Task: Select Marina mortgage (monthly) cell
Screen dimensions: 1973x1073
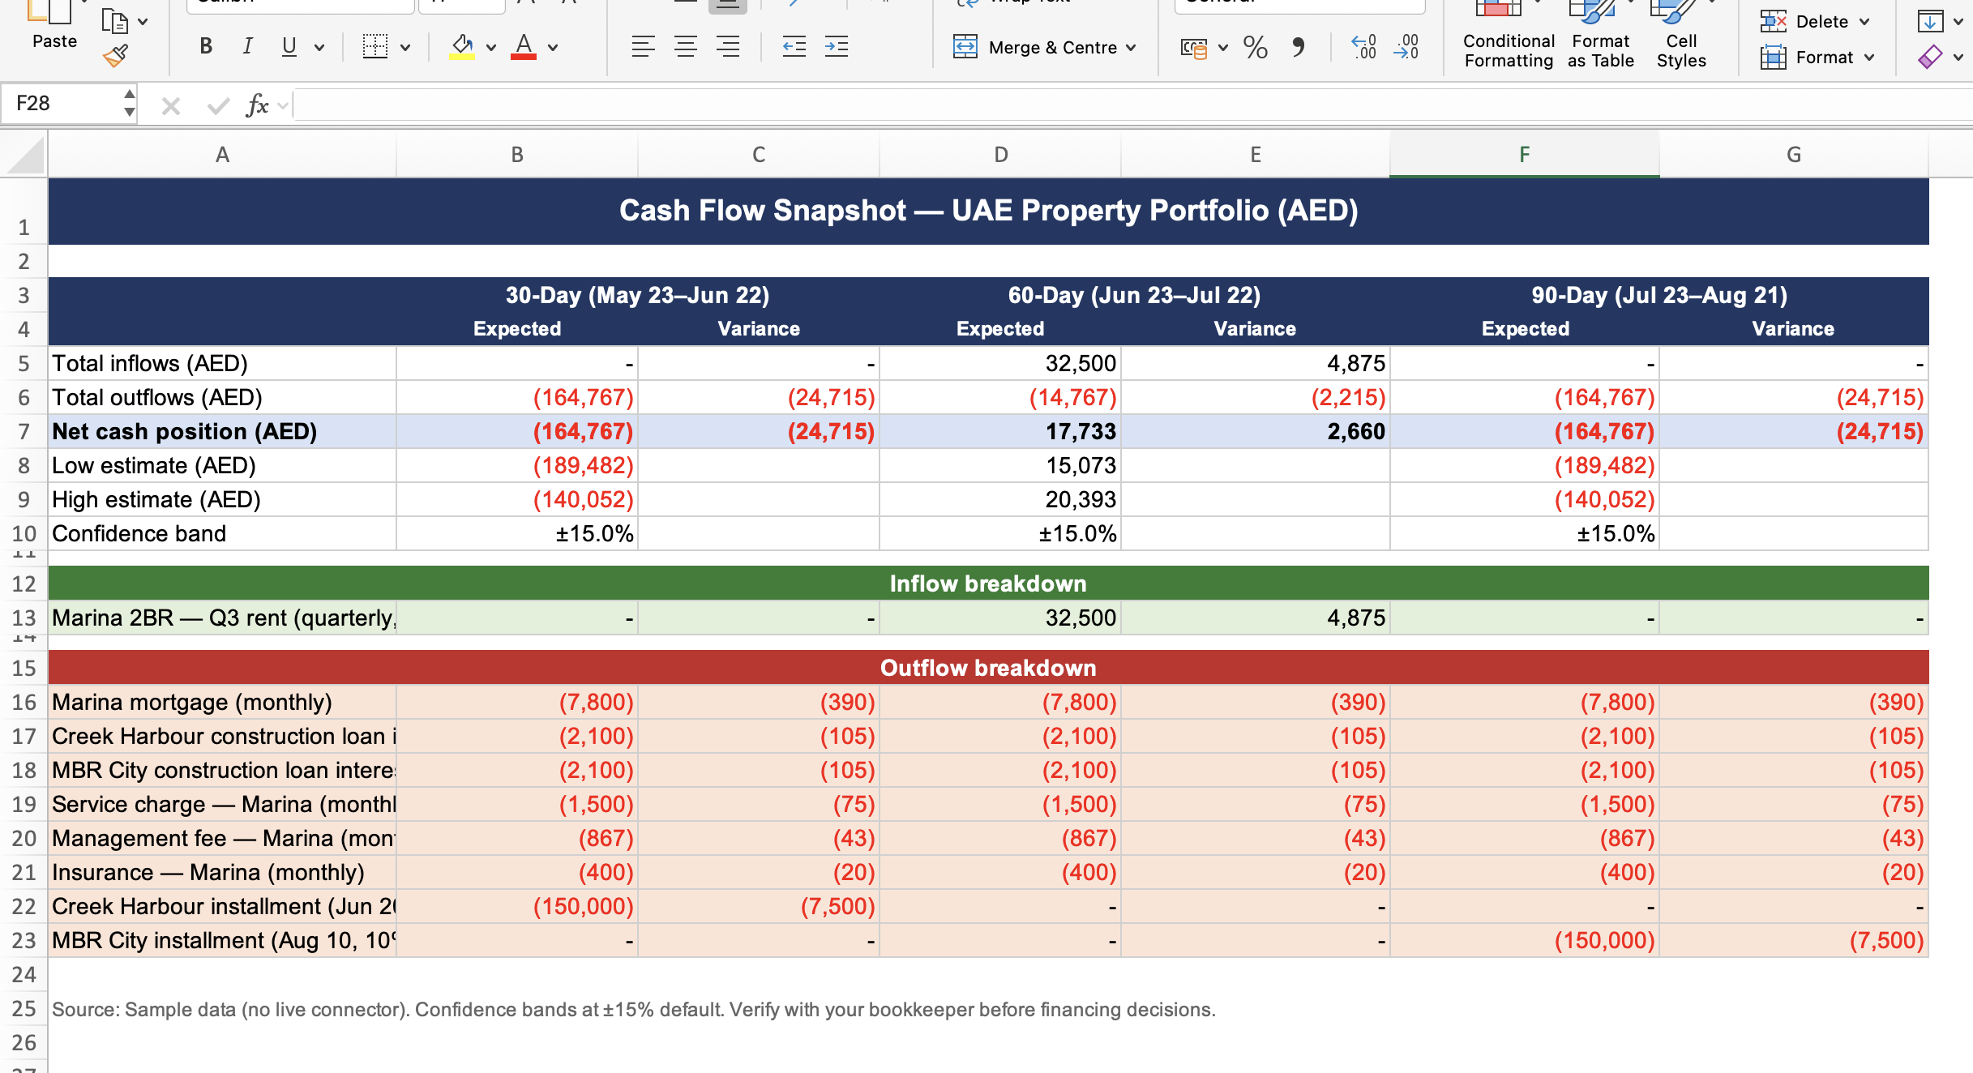Action: (222, 703)
